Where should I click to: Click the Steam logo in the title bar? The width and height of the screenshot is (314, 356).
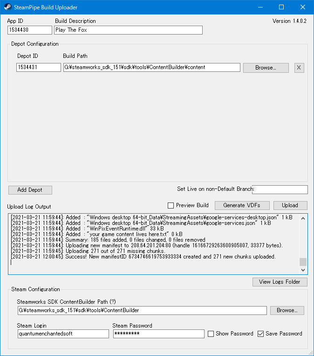(8, 7)
